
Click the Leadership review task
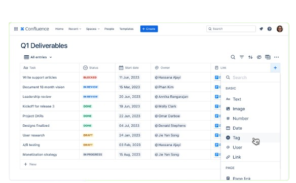37,97
